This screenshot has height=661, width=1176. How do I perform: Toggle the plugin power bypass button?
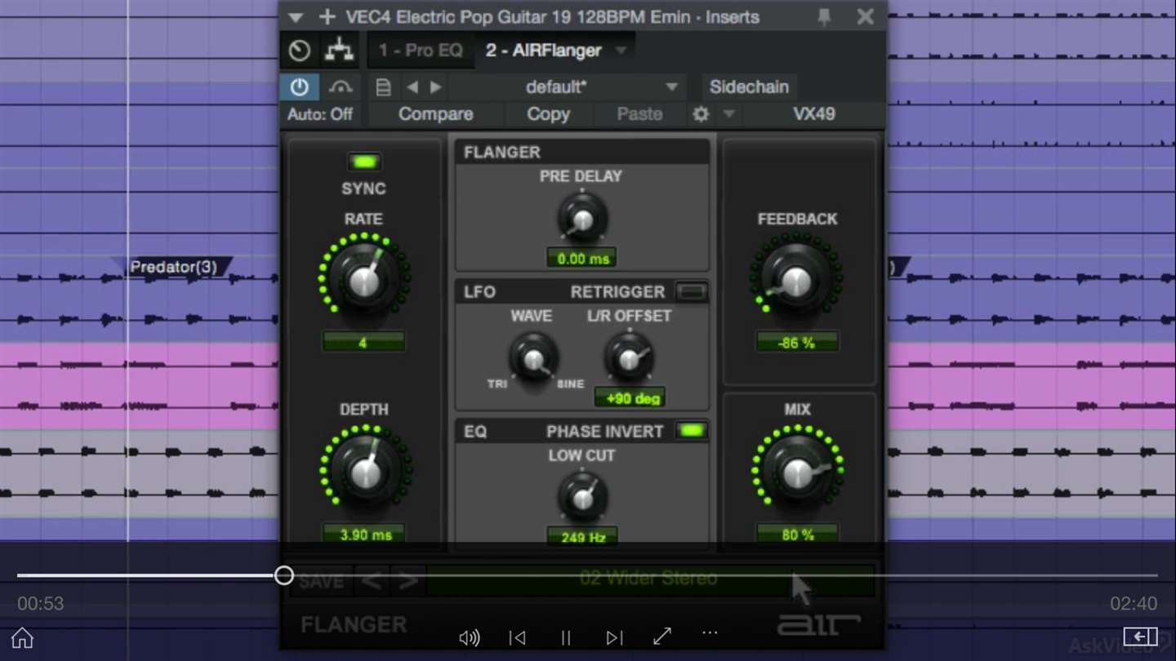click(x=300, y=87)
